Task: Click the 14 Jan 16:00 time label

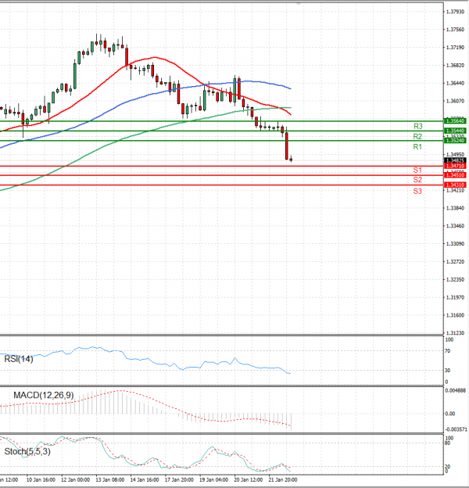Action: [145, 479]
